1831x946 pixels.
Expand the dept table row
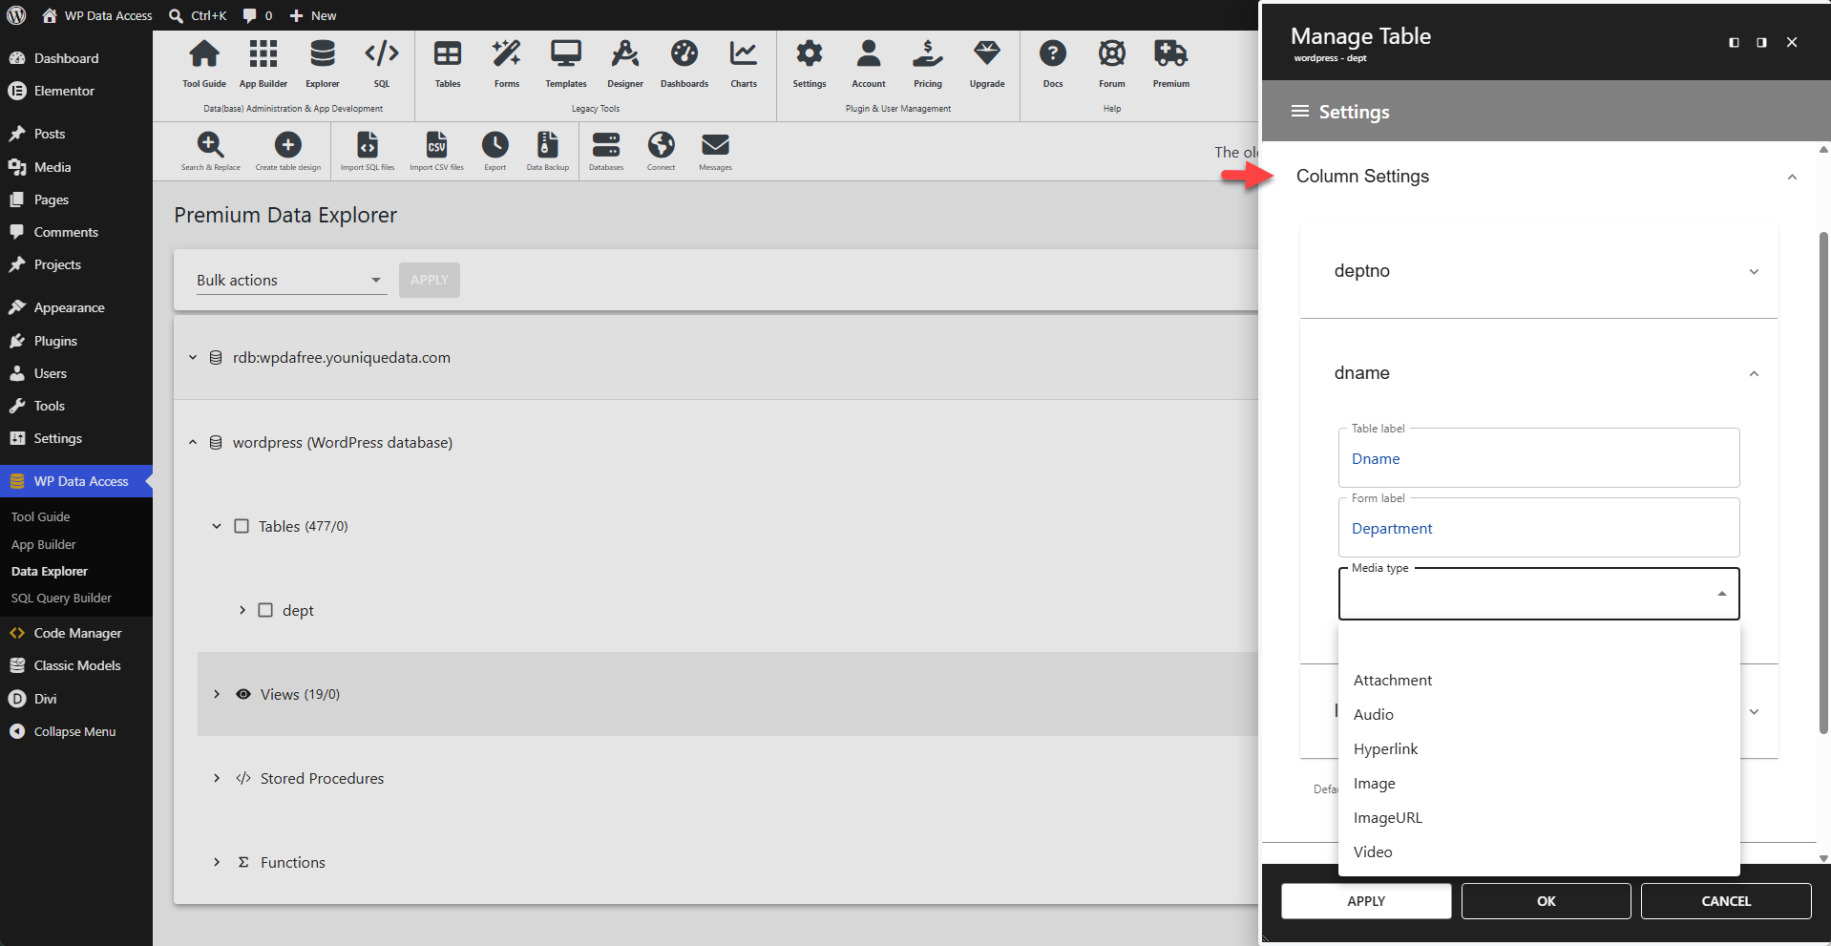pos(242,610)
